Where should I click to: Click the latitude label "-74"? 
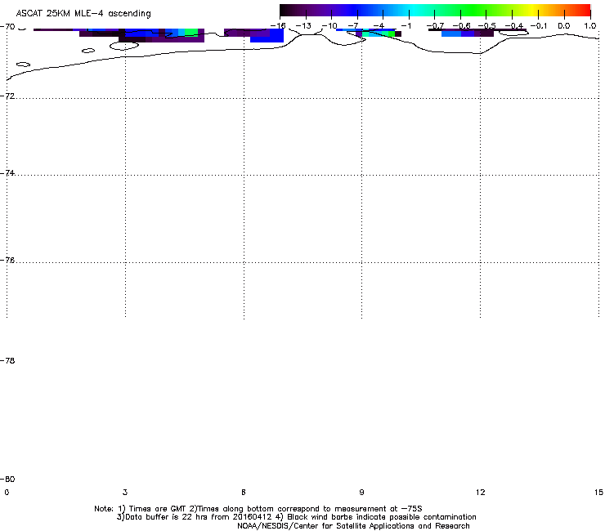pyautogui.click(x=7, y=172)
